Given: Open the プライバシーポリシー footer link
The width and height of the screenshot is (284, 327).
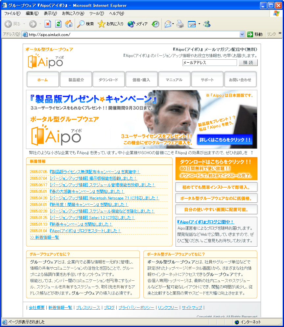Looking at the screenshot, I should tap(136, 308).
